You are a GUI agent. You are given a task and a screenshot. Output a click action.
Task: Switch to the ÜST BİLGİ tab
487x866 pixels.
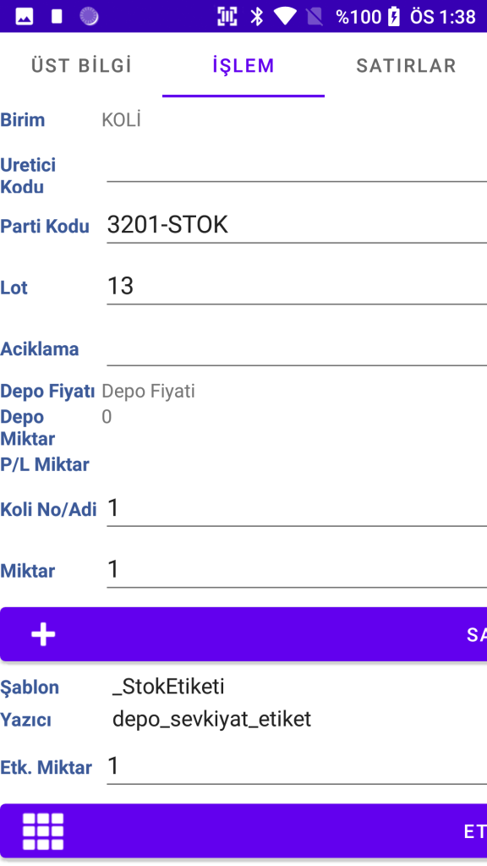[x=81, y=65]
